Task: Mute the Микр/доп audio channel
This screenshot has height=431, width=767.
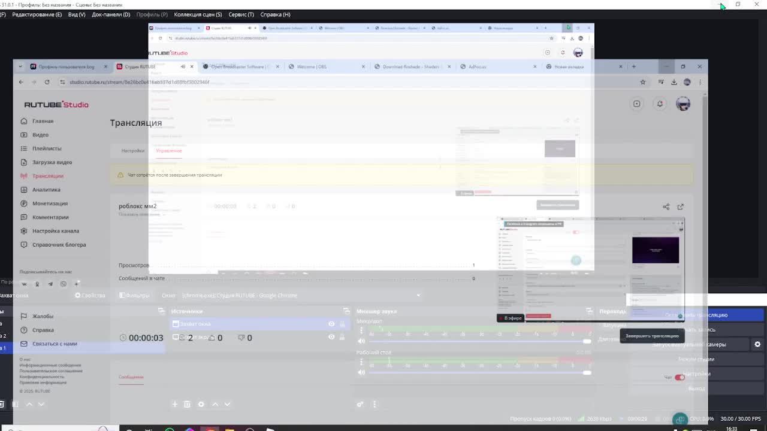Action: (x=361, y=341)
